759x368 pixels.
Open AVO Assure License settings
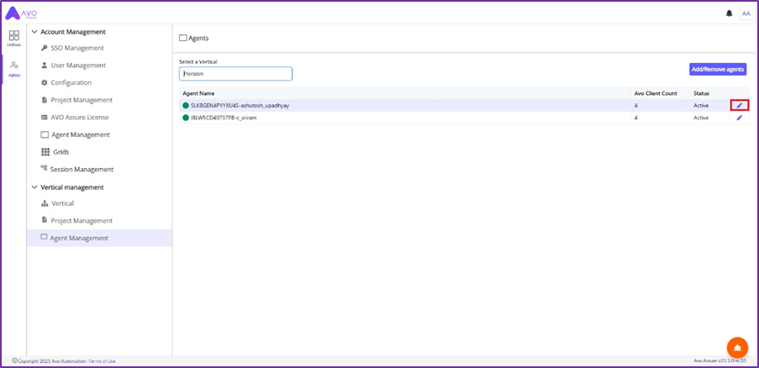point(79,118)
